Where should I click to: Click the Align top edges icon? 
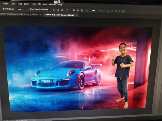tap(74, 10)
